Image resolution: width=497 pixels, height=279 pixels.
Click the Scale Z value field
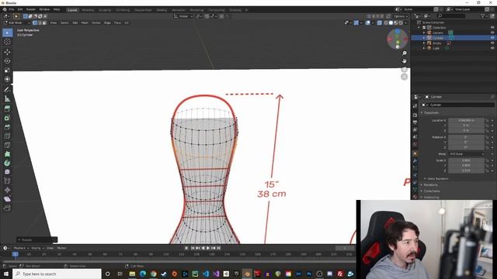click(466, 170)
